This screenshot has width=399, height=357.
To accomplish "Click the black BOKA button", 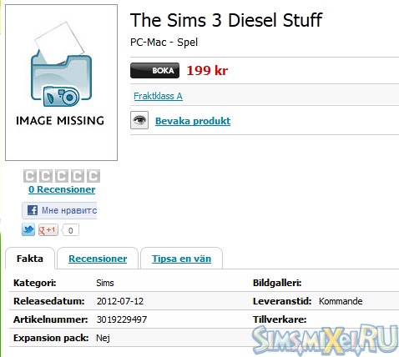I will coord(154,70).
